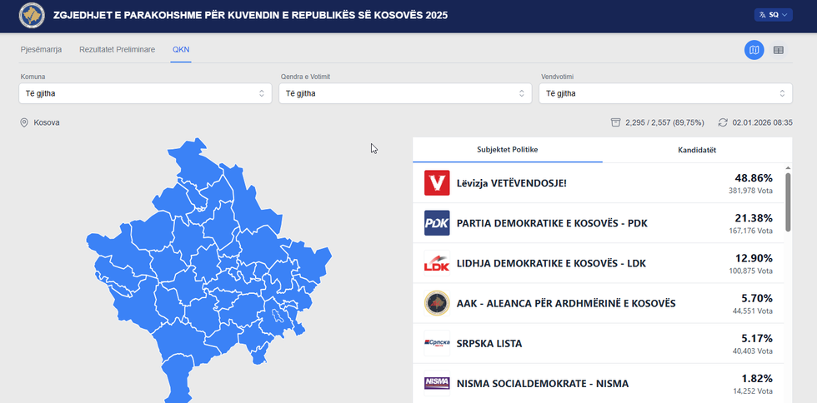817x403 pixels.
Task: Click the Srpska Lista party logo
Action: click(x=437, y=343)
